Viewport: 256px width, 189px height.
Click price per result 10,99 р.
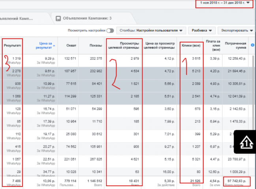click(x=49, y=84)
